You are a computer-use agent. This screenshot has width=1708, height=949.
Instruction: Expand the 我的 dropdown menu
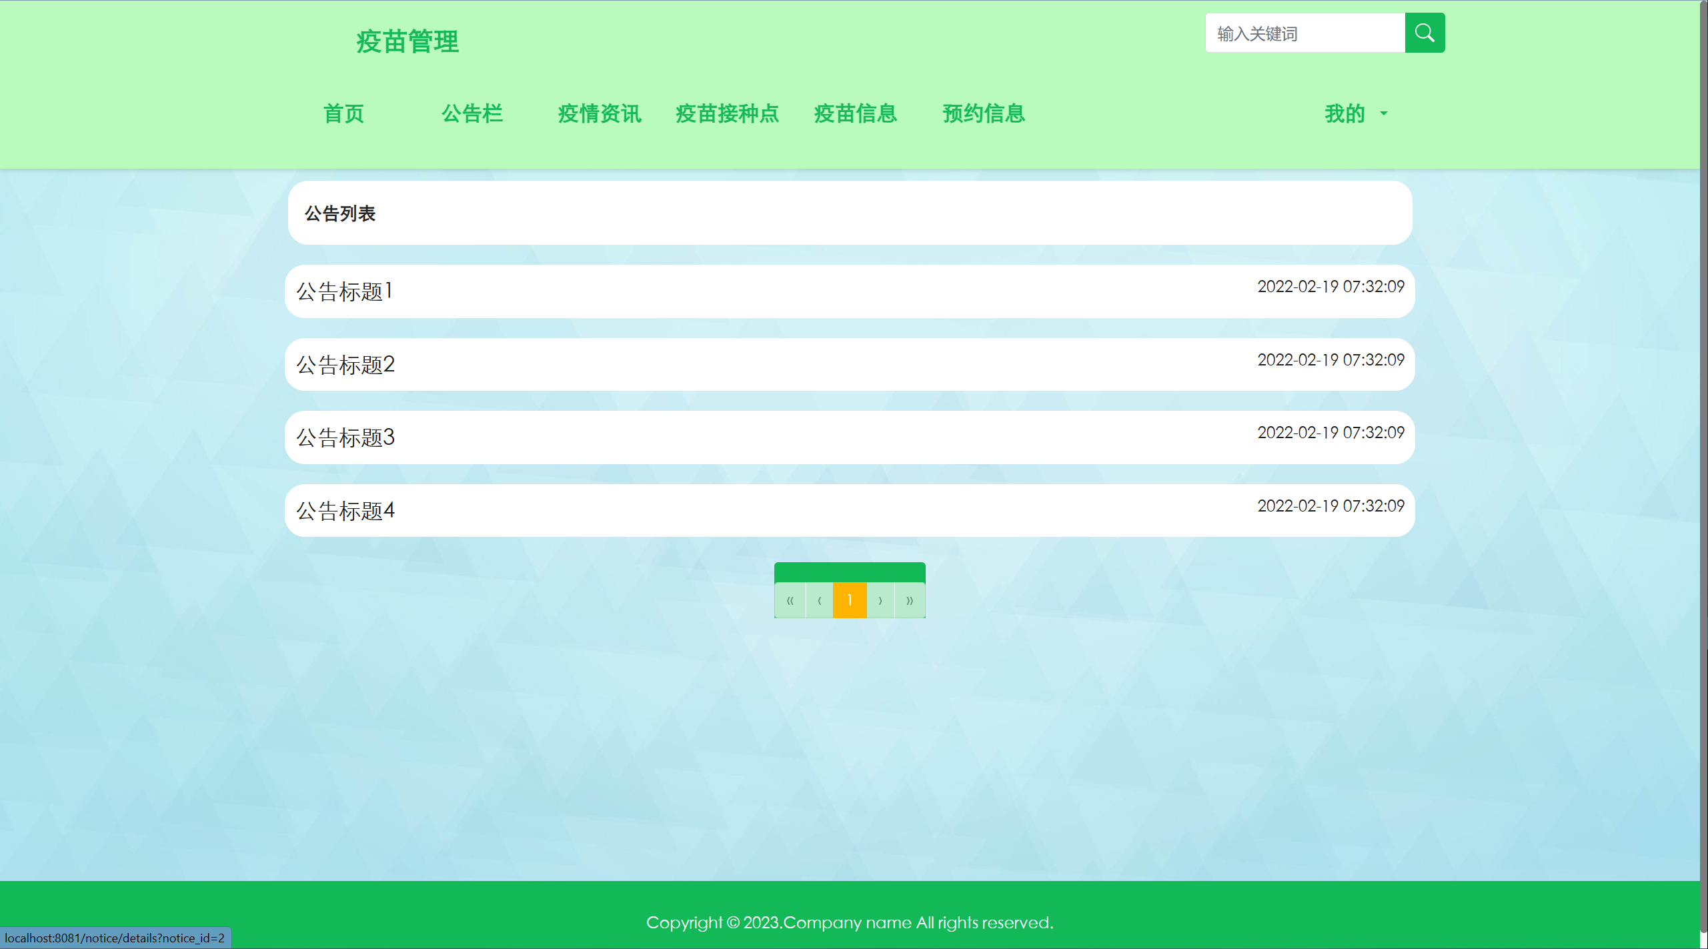click(1345, 113)
